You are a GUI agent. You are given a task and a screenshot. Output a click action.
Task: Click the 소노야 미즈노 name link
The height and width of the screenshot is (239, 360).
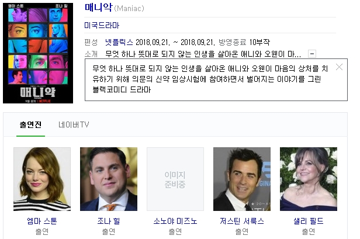[175, 221]
